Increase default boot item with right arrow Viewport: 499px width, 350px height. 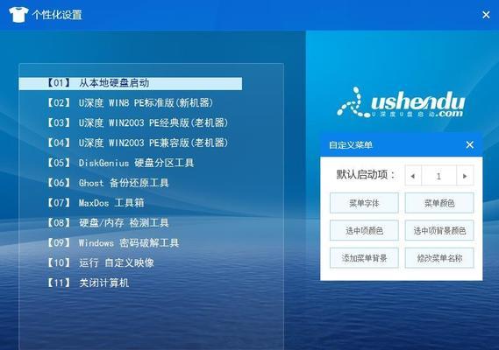click(x=465, y=175)
